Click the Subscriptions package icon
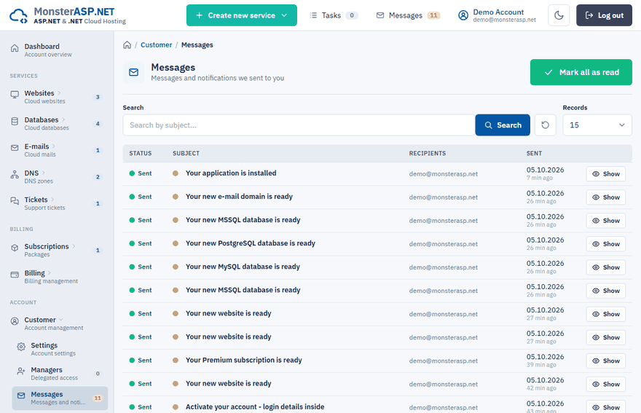 pyautogui.click(x=15, y=248)
